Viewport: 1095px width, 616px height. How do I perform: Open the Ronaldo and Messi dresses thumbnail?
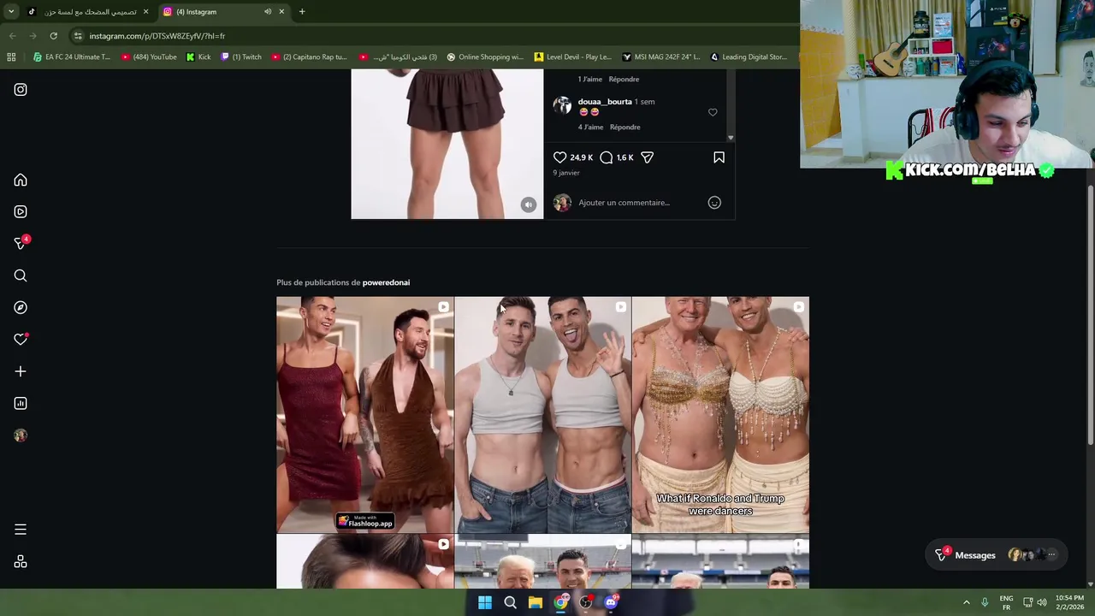coord(365,415)
